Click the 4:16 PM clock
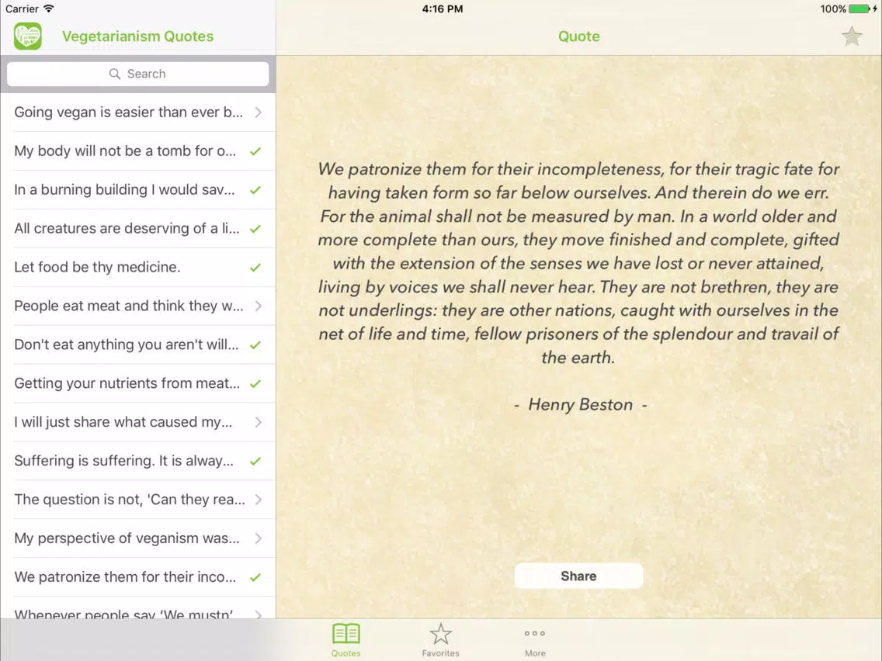The height and width of the screenshot is (661, 882). click(x=443, y=9)
